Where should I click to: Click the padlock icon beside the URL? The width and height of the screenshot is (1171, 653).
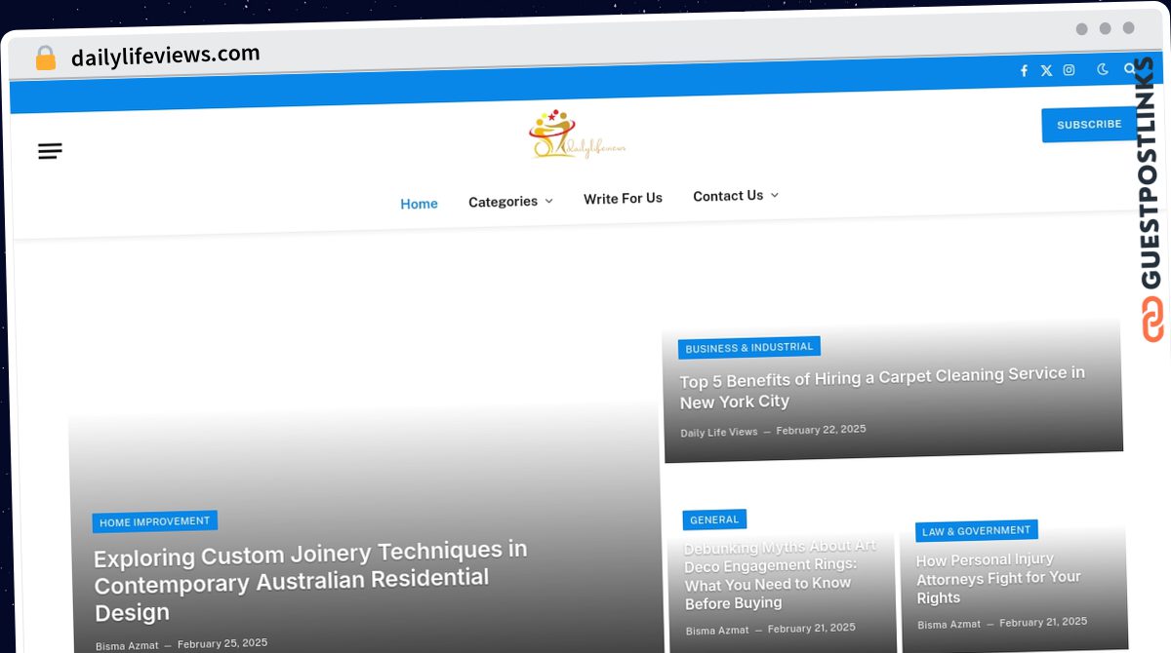[46, 58]
